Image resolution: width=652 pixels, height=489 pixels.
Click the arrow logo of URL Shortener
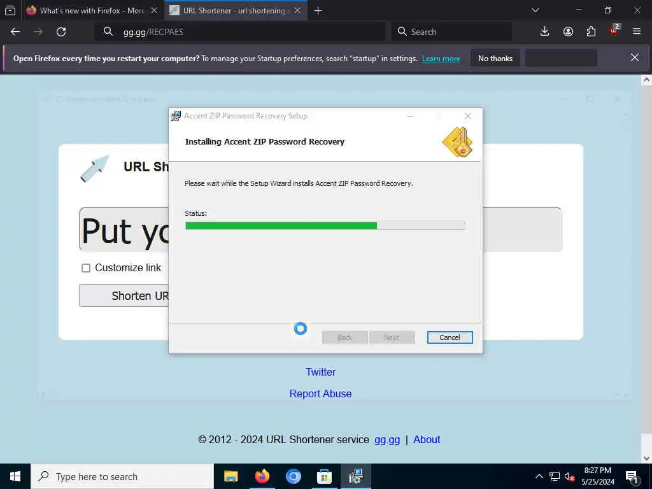[95, 168]
